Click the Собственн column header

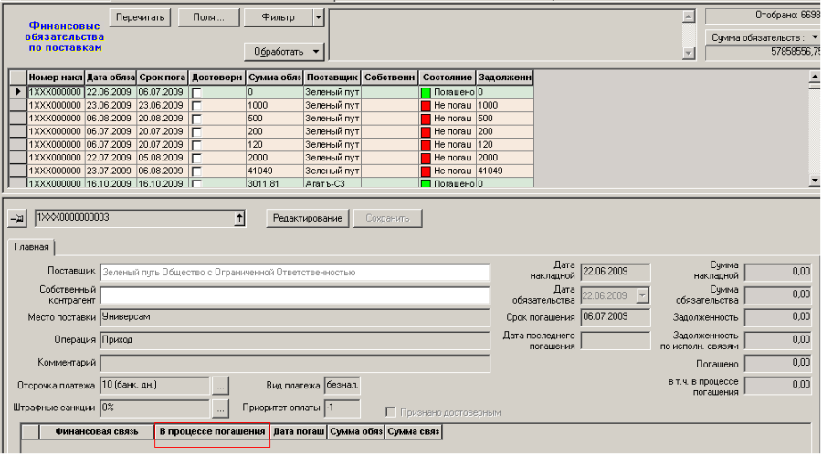(389, 78)
